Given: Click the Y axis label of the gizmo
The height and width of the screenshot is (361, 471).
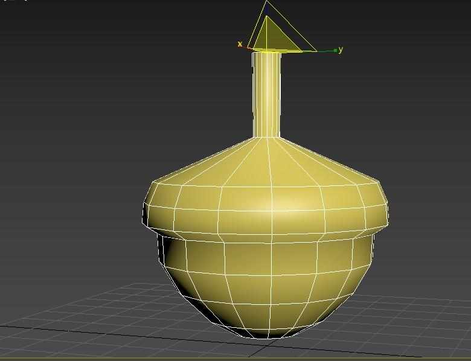Looking at the screenshot, I should click(x=341, y=50).
